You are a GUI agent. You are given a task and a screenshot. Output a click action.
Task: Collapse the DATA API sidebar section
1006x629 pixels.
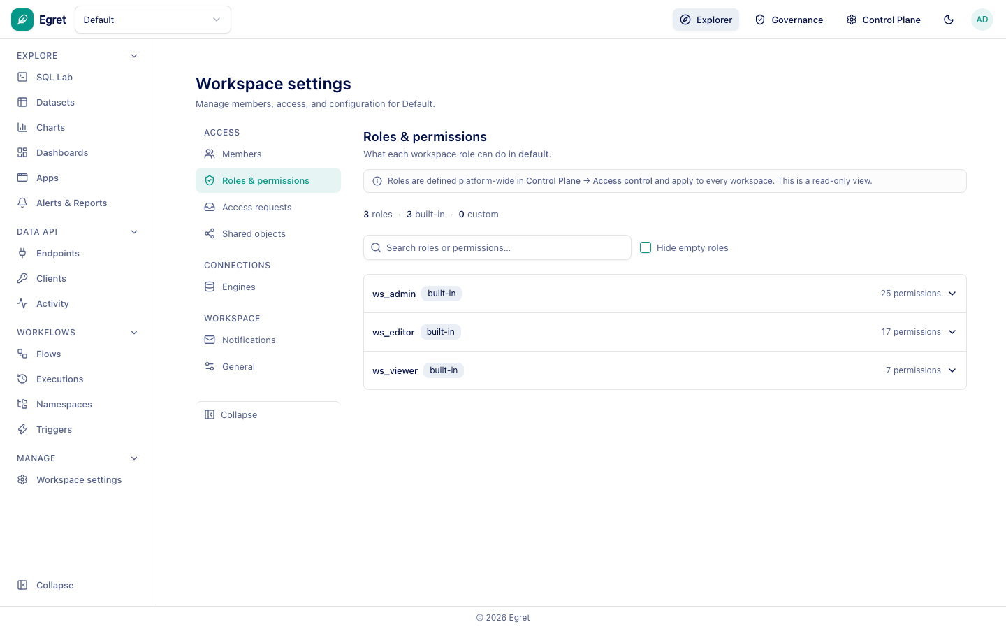[x=134, y=232]
